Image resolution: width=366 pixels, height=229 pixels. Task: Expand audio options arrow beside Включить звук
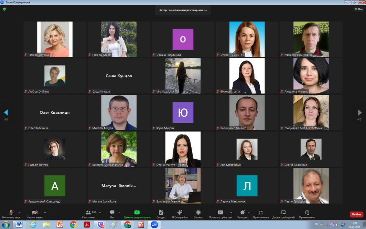pos(19,212)
